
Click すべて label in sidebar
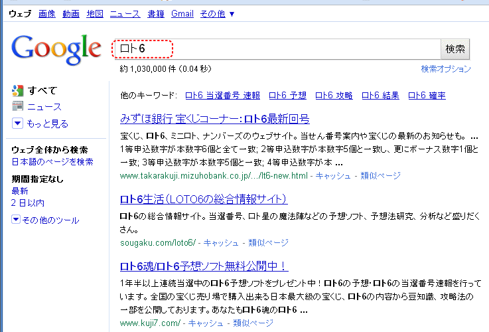pyautogui.click(x=42, y=90)
